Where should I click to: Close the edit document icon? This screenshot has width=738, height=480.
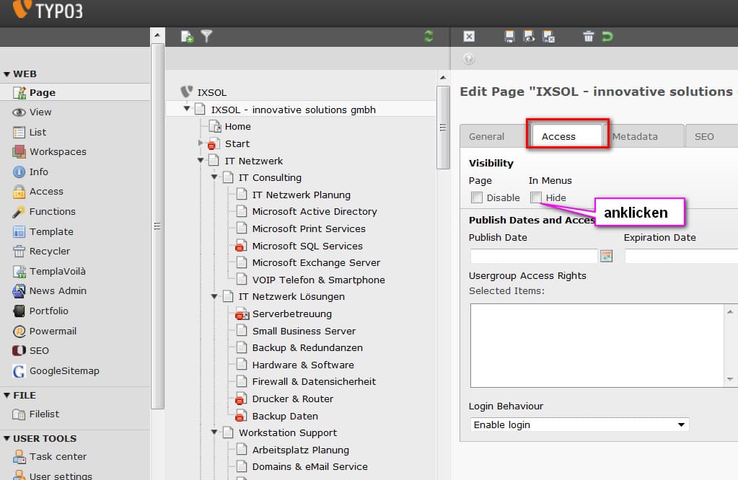469,37
